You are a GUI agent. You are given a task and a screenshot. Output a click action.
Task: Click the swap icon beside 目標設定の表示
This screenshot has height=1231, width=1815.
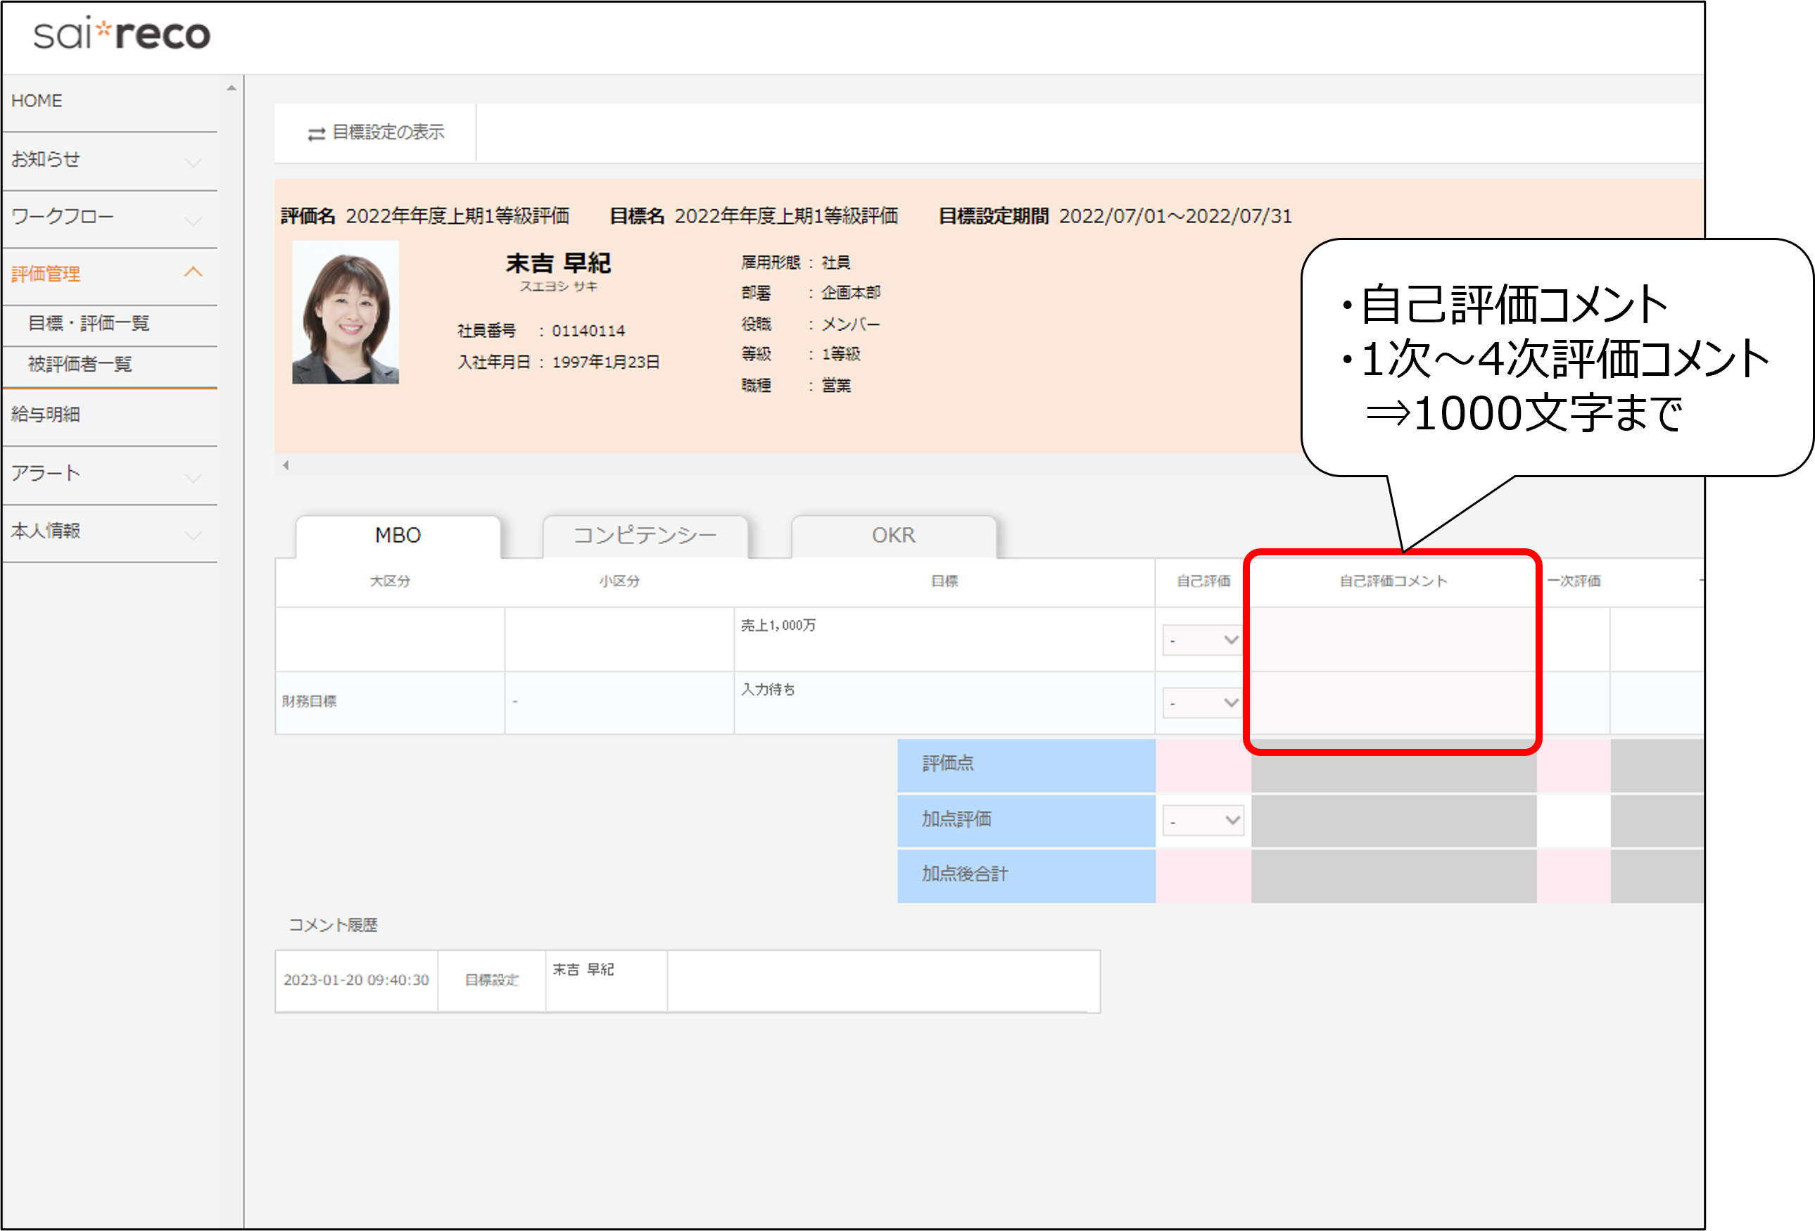[316, 134]
